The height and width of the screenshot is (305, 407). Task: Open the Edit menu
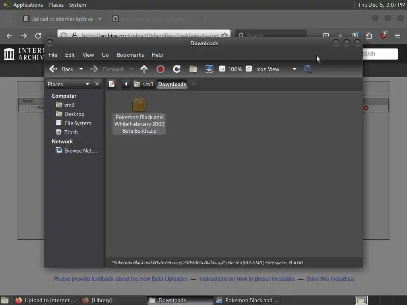[70, 55]
